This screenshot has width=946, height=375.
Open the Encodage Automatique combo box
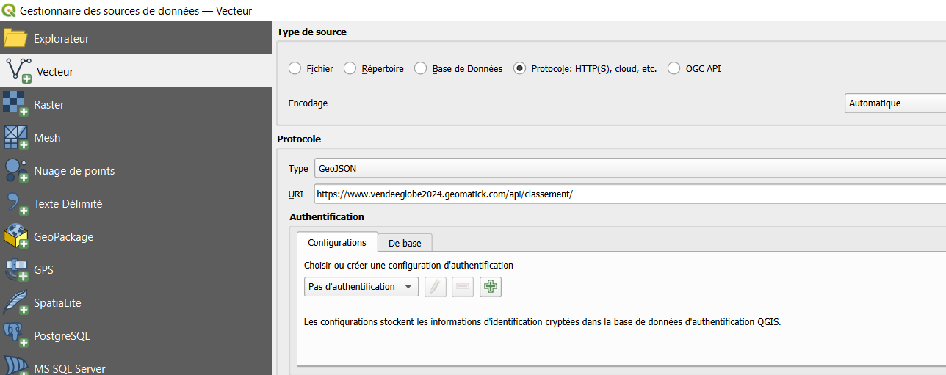[895, 103]
